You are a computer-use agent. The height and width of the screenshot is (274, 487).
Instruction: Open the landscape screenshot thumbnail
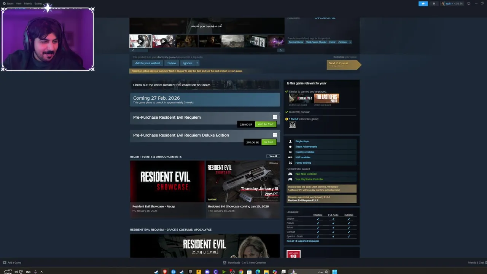pyautogui.click(x=232, y=41)
